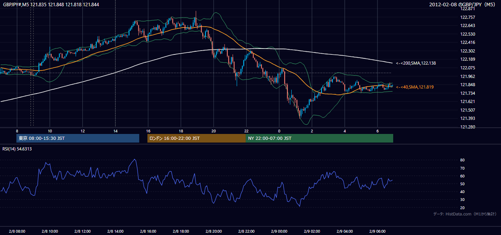Click the 121.507 price axis label
Image resolution: width=501 pixels, height=235 pixels.
468,110
